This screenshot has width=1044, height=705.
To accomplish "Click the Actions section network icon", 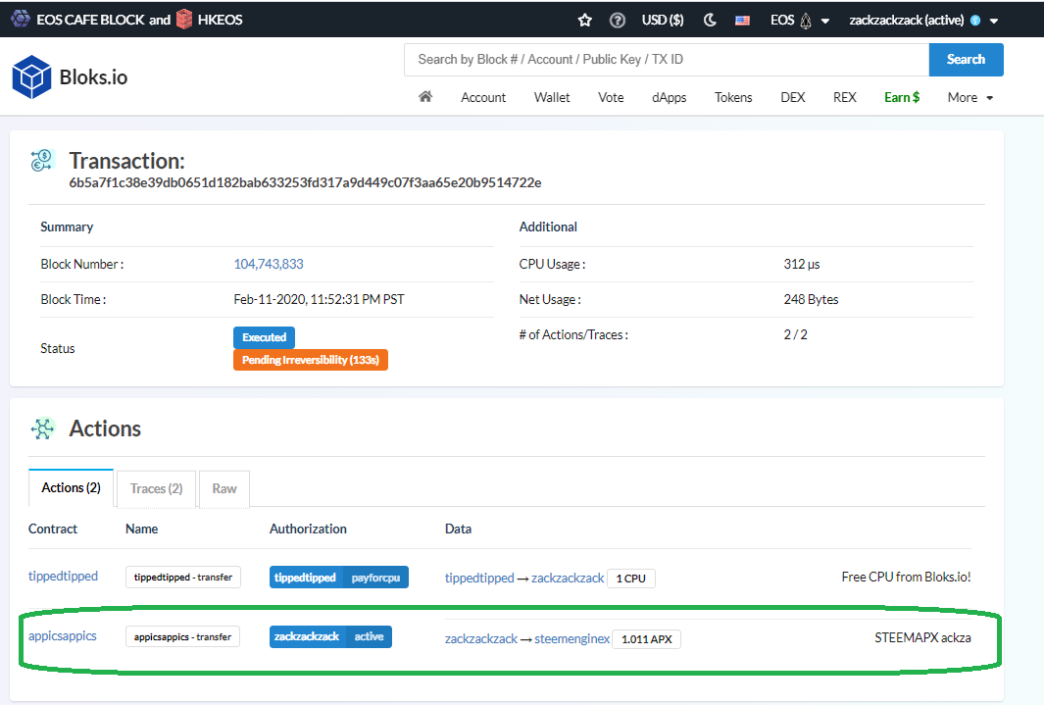I will [42, 428].
